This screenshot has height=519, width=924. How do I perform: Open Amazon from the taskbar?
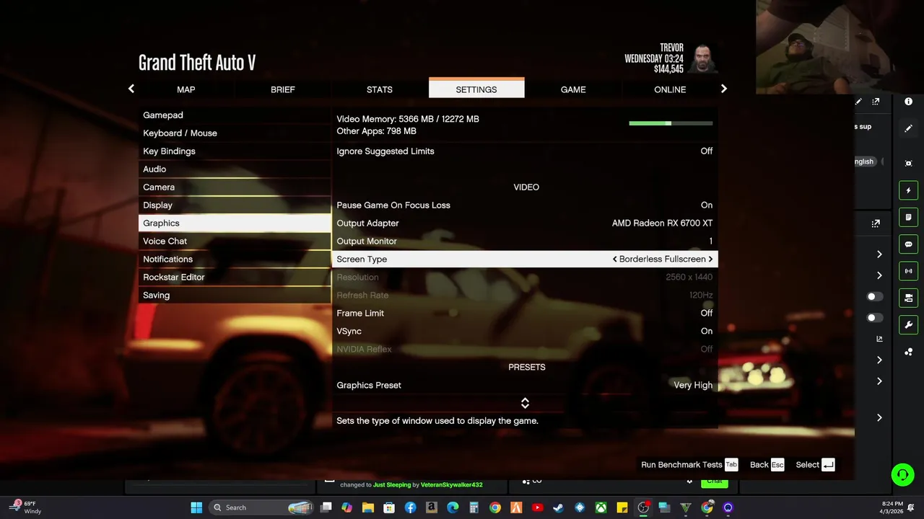coord(431,507)
